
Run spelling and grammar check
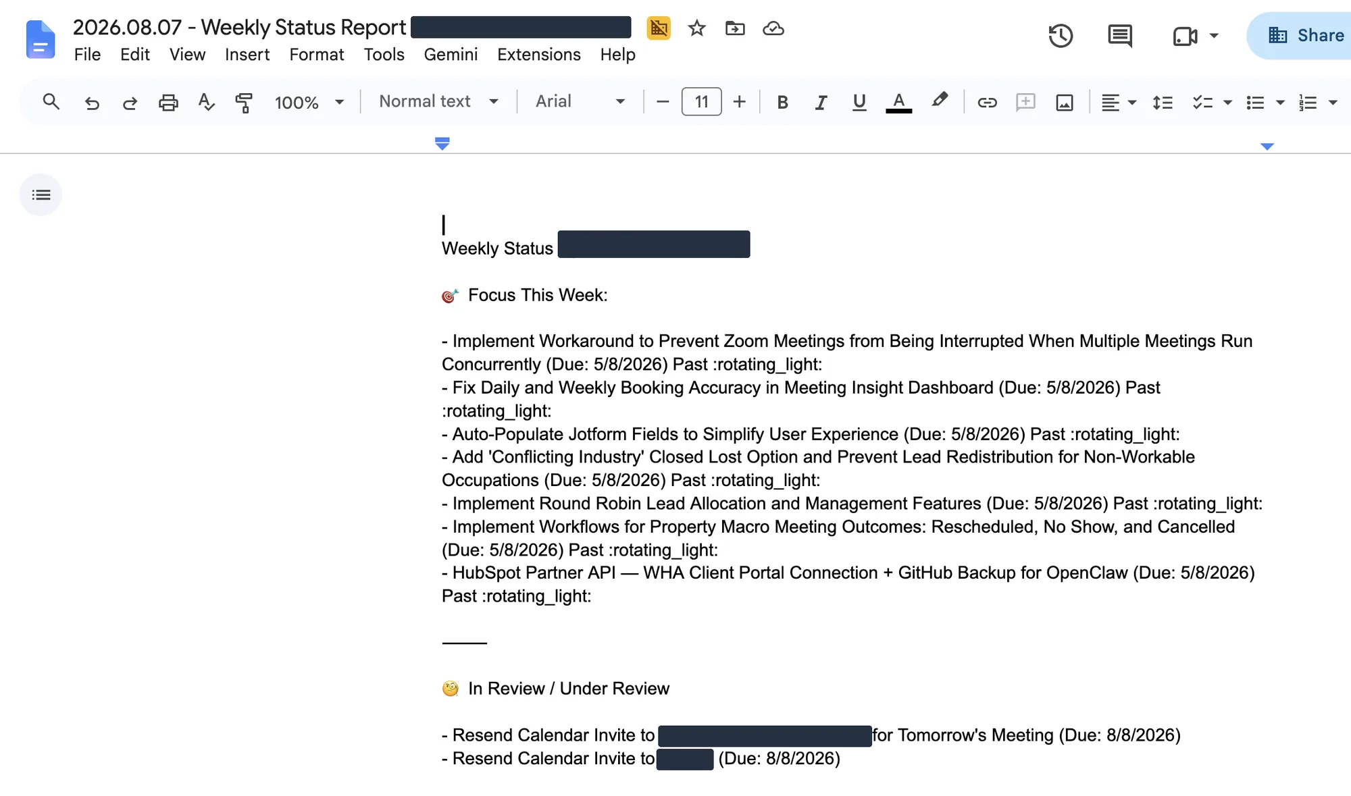click(206, 102)
